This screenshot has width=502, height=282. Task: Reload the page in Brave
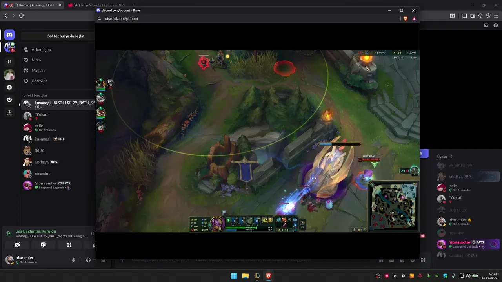coord(21,16)
